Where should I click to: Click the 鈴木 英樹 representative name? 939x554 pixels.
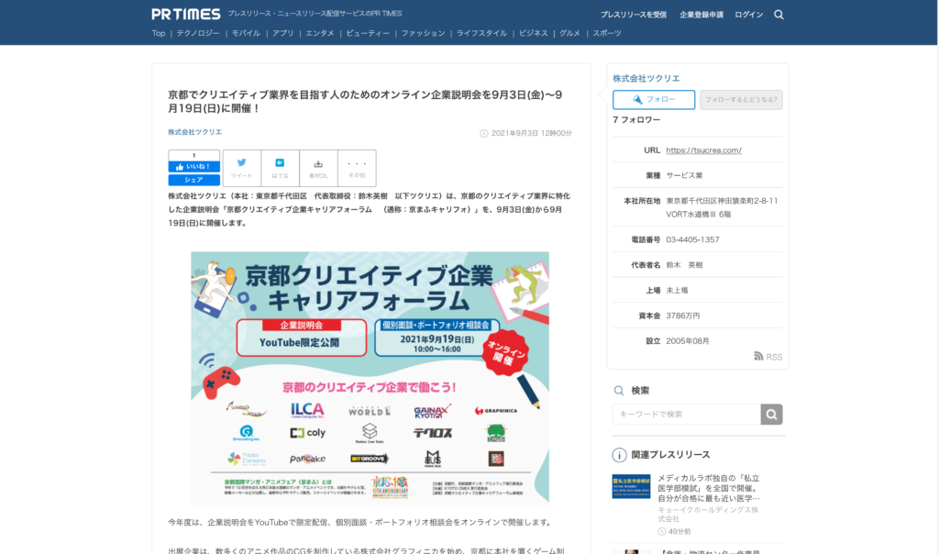point(684,265)
